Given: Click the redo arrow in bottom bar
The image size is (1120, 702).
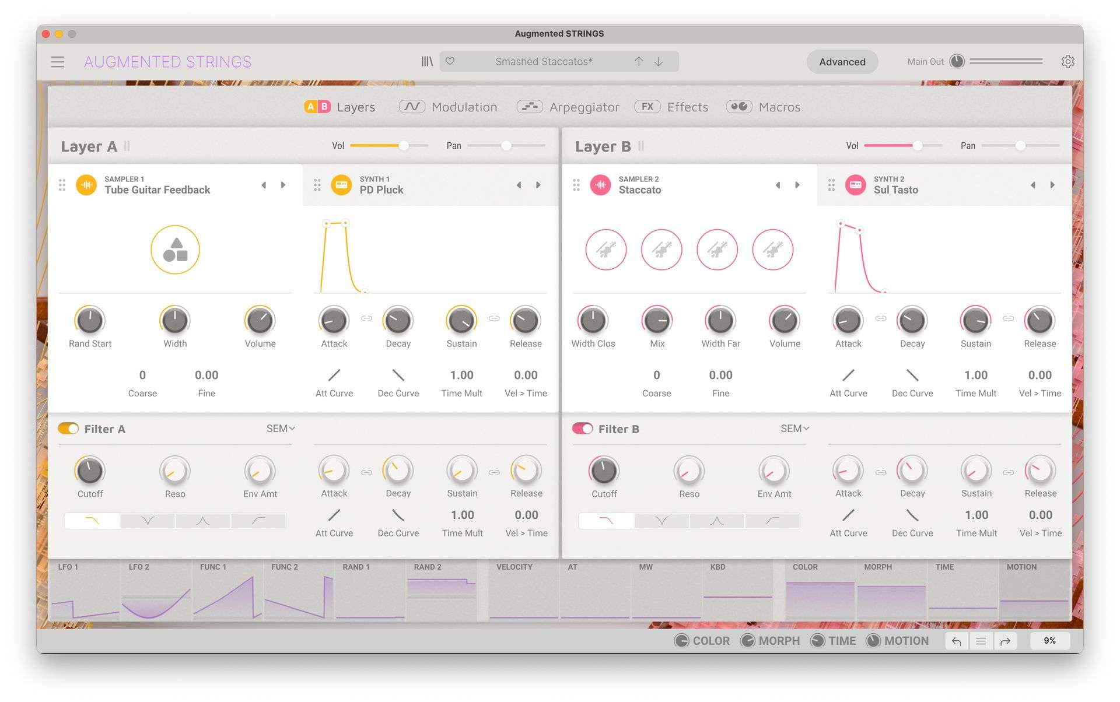Looking at the screenshot, I should (x=1005, y=641).
